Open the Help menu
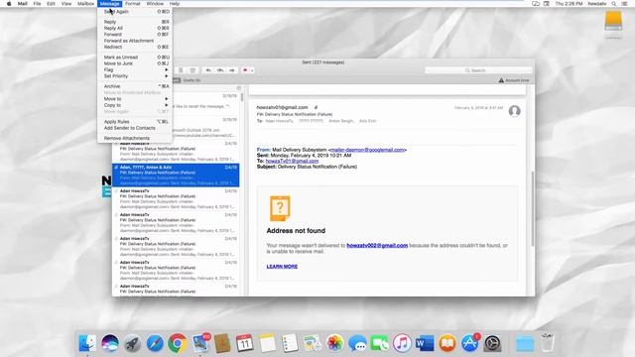The height and width of the screenshot is (357, 635). point(175,4)
